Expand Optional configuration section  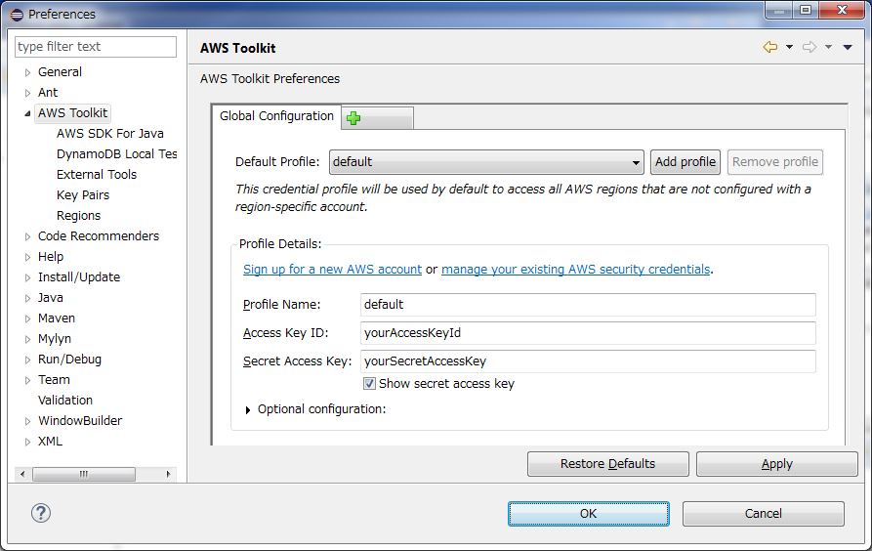pyautogui.click(x=248, y=410)
